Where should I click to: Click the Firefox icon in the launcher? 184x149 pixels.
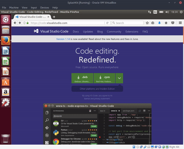[6, 40]
